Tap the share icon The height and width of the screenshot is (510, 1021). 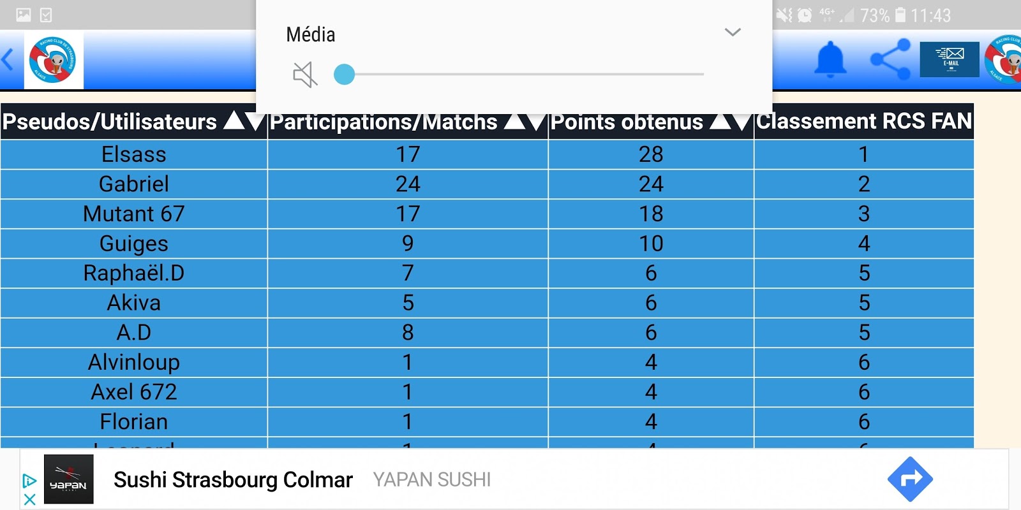(890, 59)
